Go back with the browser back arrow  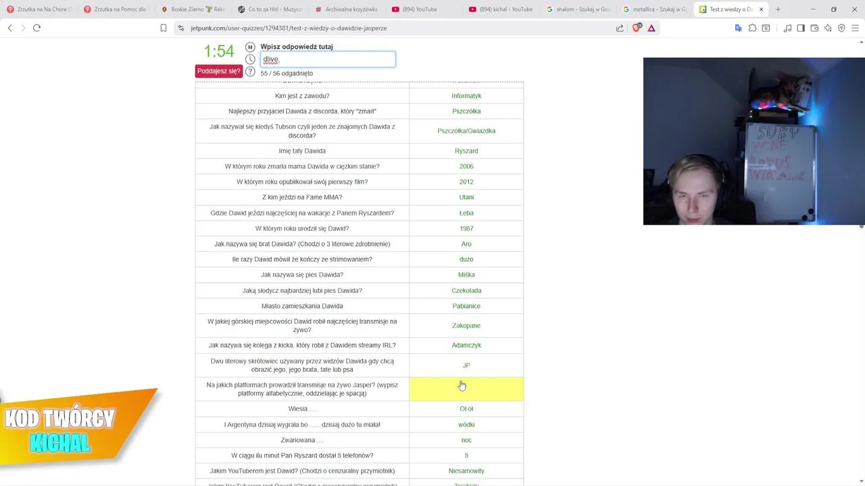pyautogui.click(x=10, y=28)
